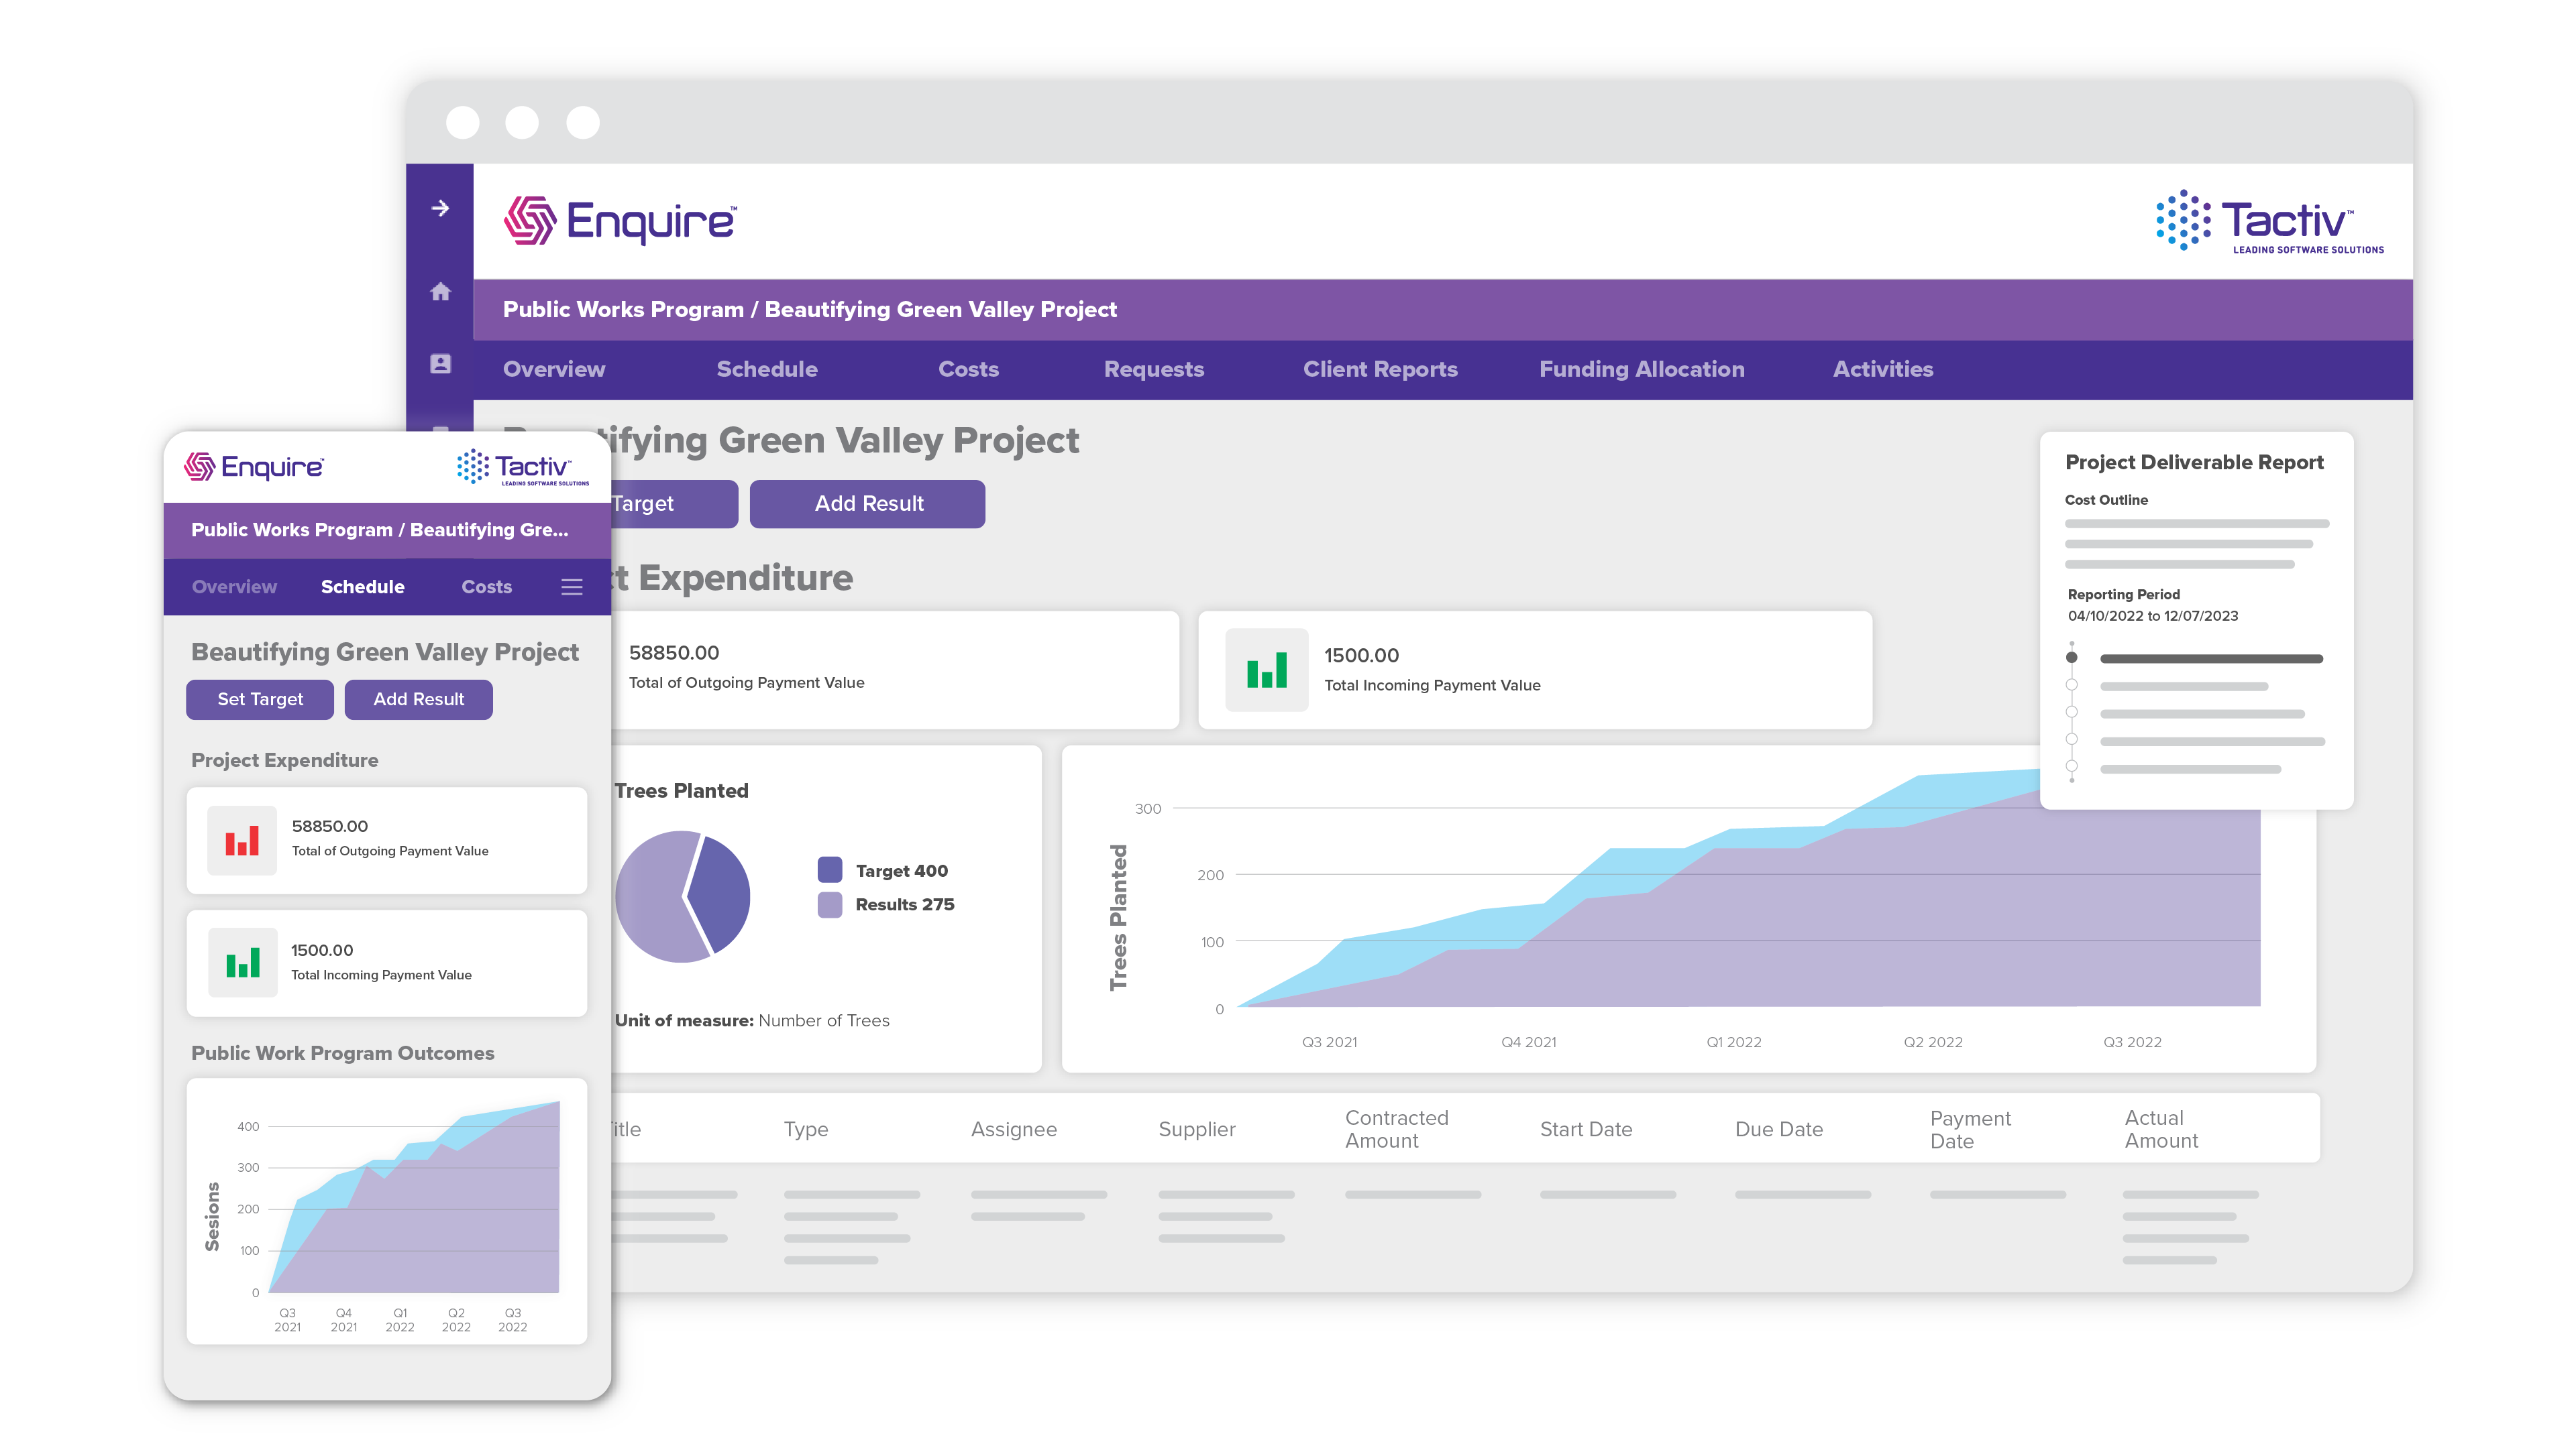Click the Add Result button on mobile
This screenshot has height=1448, width=2576.
[418, 699]
